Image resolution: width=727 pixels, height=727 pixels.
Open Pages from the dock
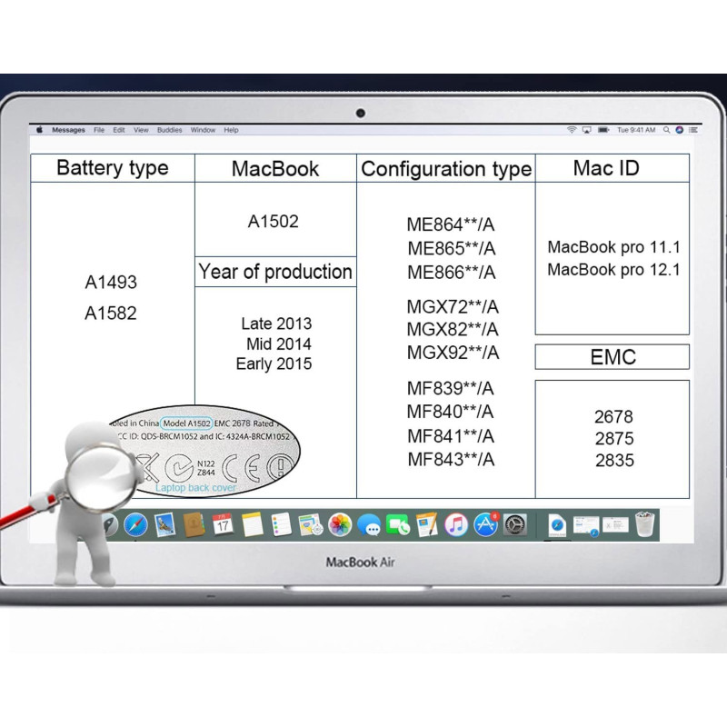tap(427, 525)
